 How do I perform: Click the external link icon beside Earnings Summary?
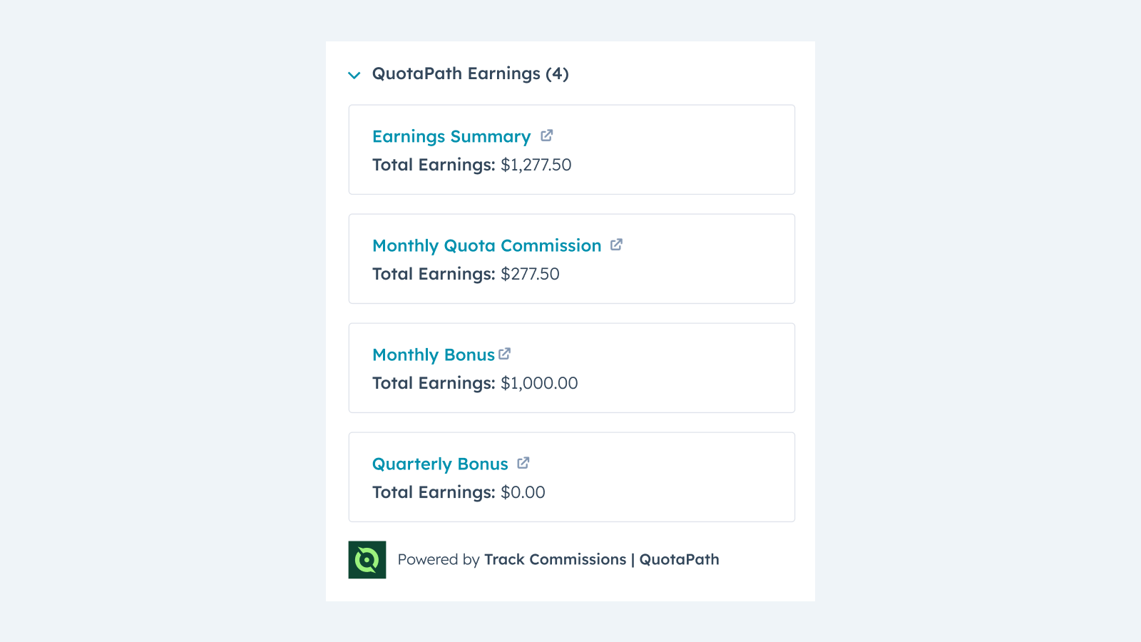548,136
